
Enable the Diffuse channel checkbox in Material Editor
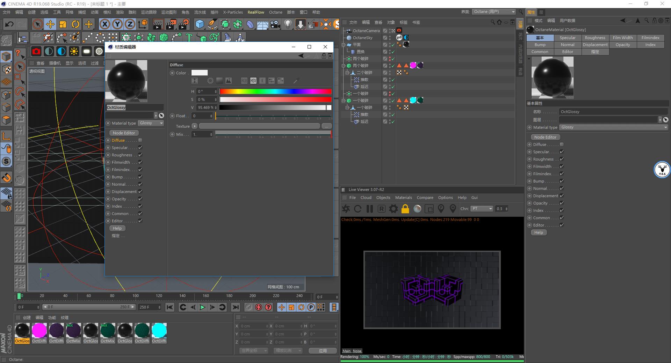click(x=140, y=140)
